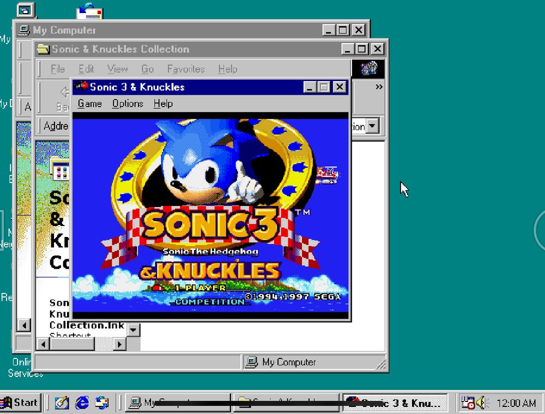Click right scroll arrow in Collection window's horizontal scrollbar
Image resolution: width=545 pixels, height=414 pixels.
click(119, 344)
